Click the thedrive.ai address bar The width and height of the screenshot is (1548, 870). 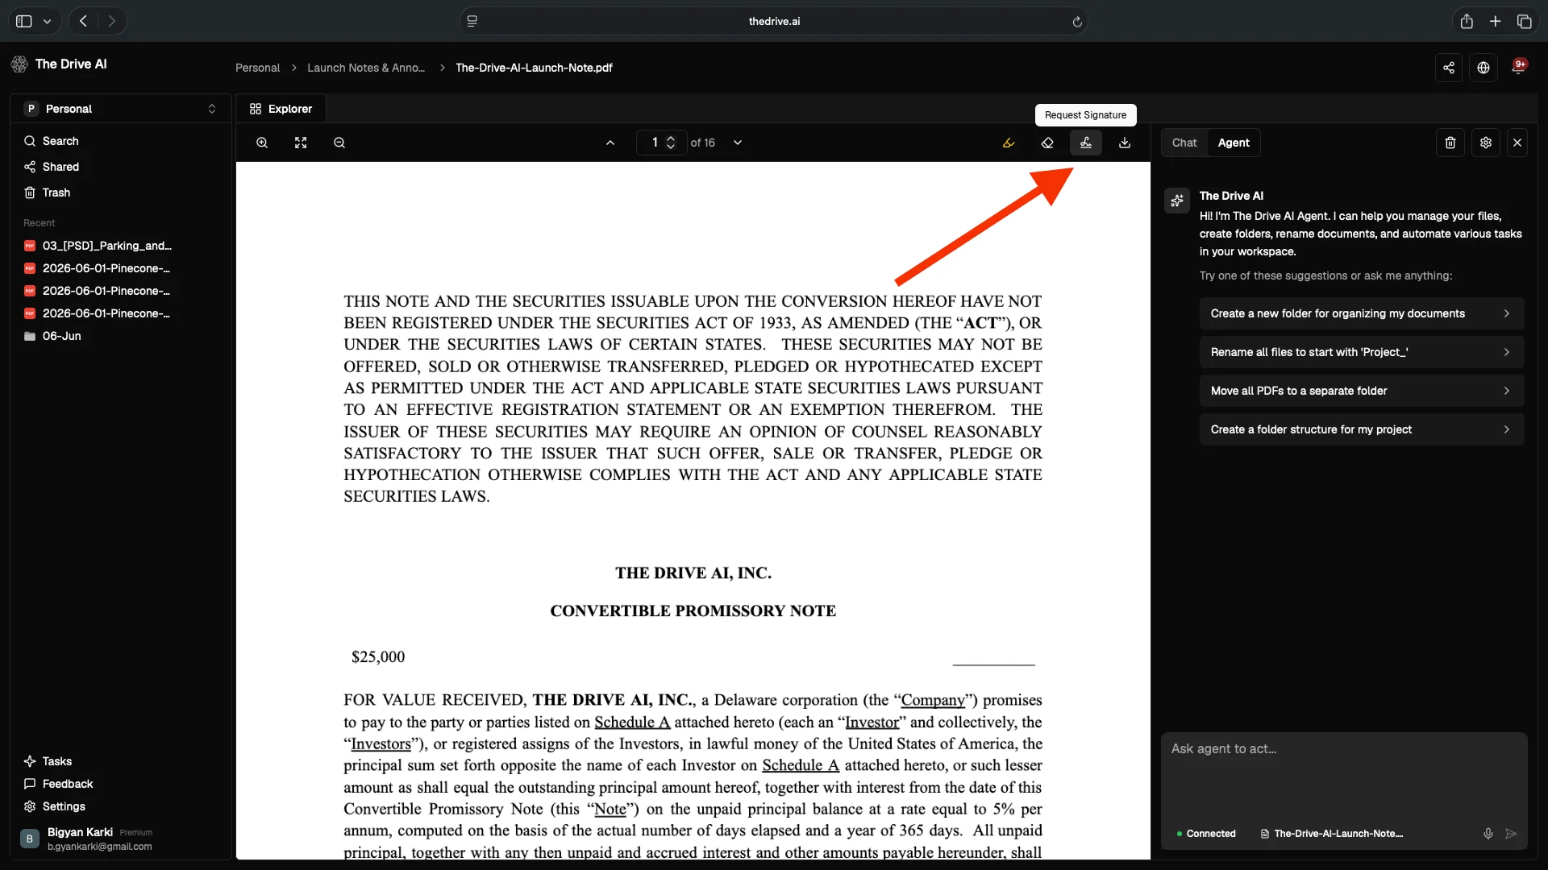(774, 21)
